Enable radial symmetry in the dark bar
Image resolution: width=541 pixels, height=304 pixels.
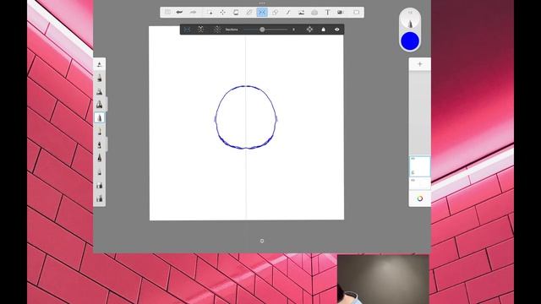pyautogui.click(x=216, y=30)
